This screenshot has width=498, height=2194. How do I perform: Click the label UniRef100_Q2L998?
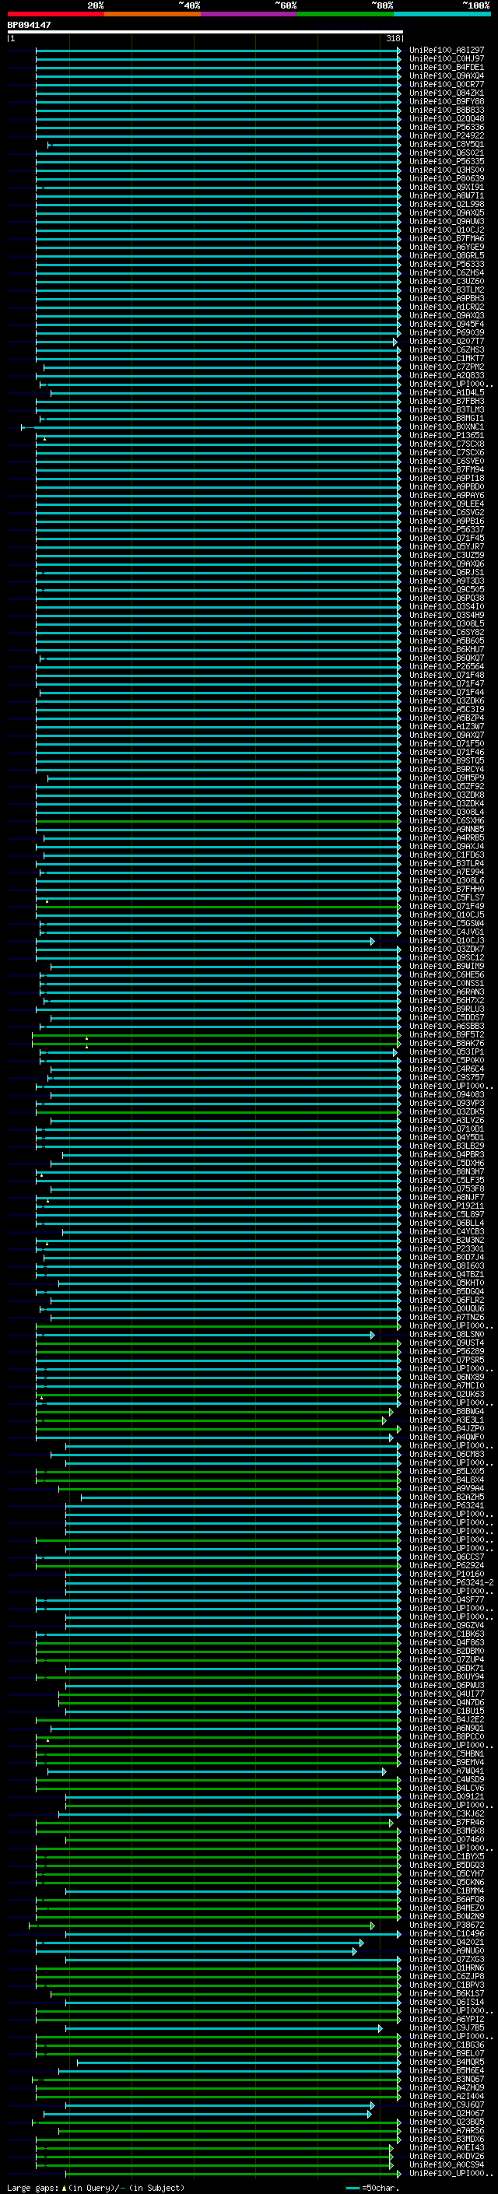(x=446, y=205)
